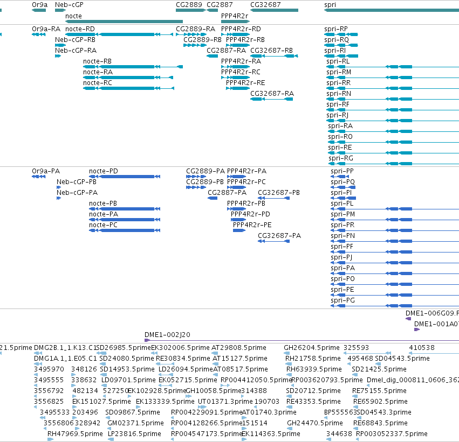This screenshot has width=459, height=442.
Task: Click the DME1-002J20 feature label
Action: [167, 334]
